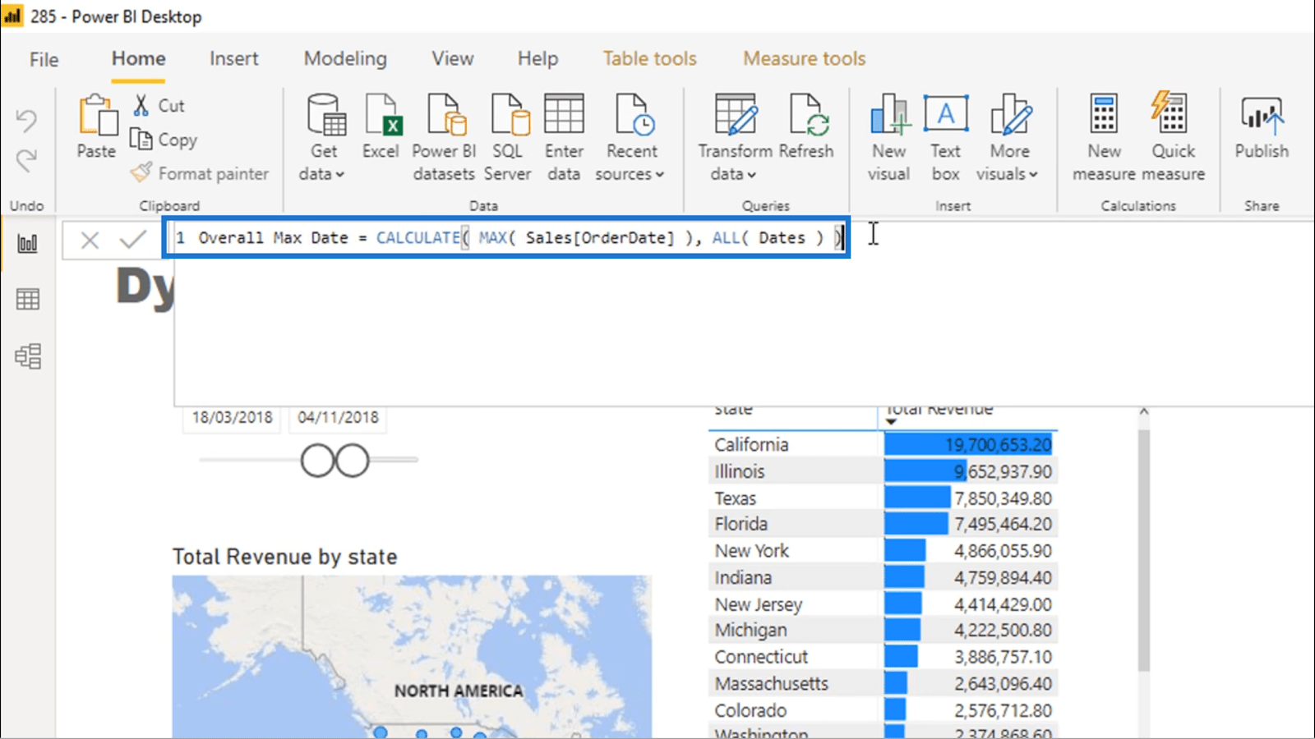Switch to Data view in sidebar

[28, 299]
